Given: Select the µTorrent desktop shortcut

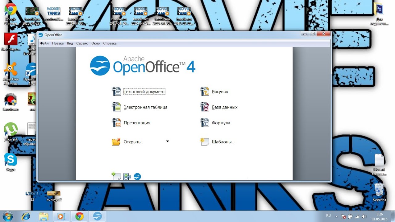Looking at the screenshot, I should click(10, 132).
